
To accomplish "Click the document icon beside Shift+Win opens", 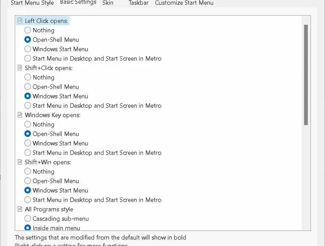I will click(20, 162).
